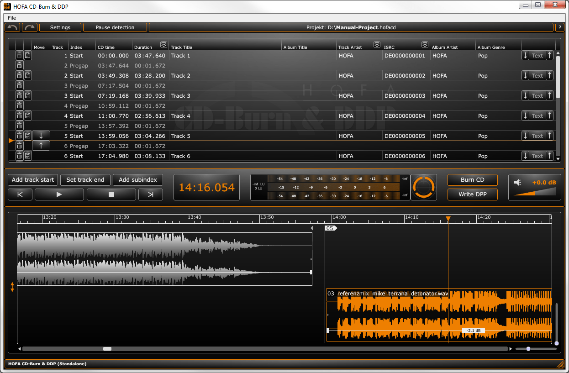The height and width of the screenshot is (373, 569).
Task: Expand the Track Artist column dropdown
Action: [377, 44]
